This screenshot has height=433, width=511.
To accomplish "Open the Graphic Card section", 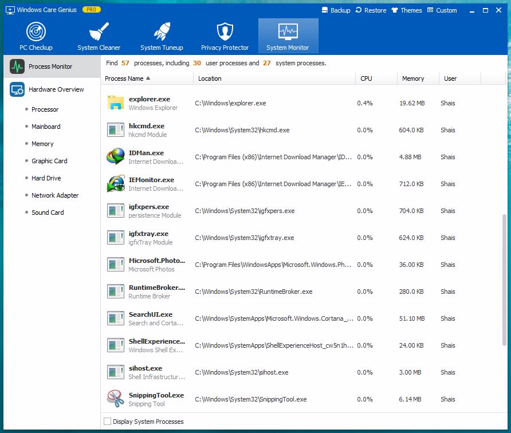I will [x=49, y=161].
